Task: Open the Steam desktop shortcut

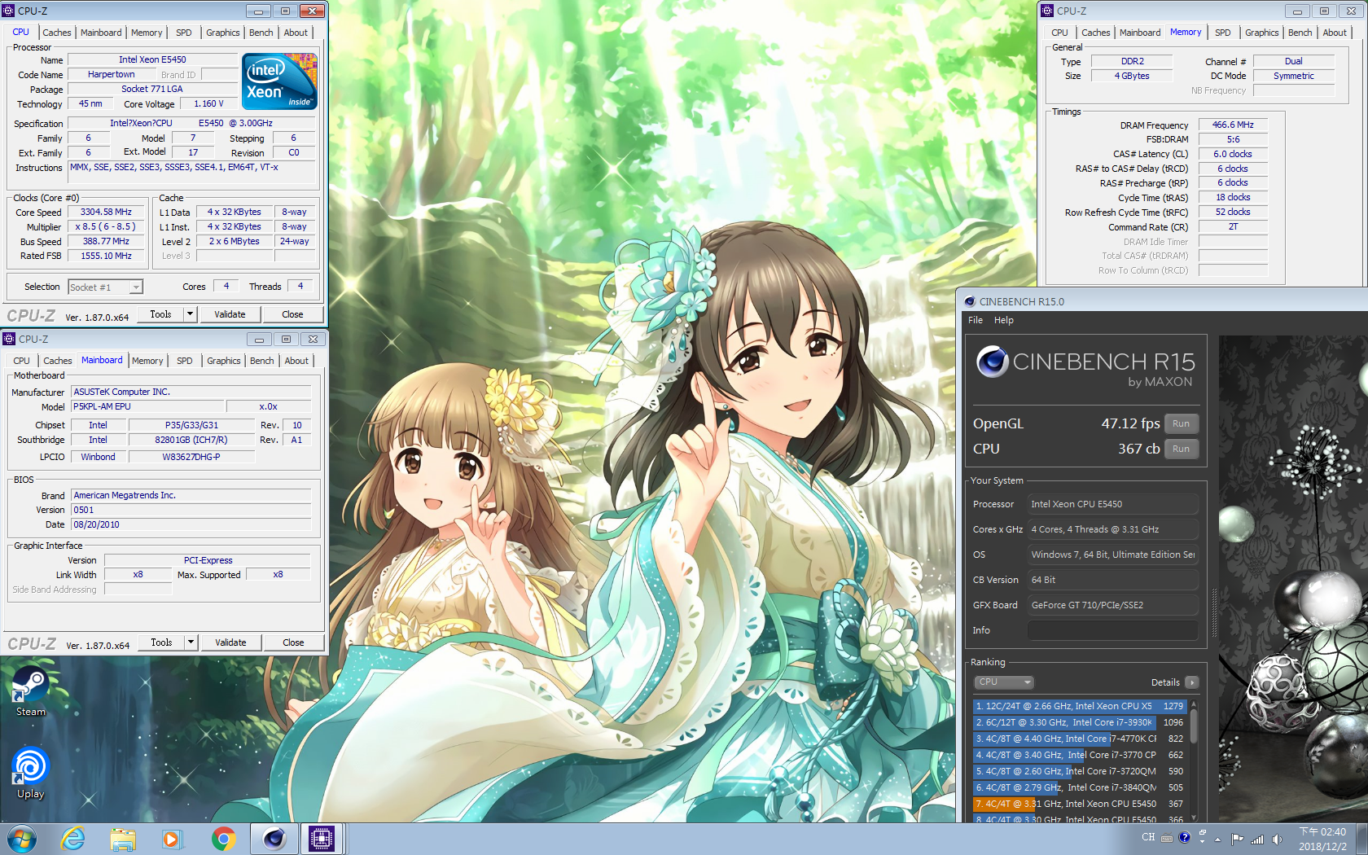Action: (30, 691)
